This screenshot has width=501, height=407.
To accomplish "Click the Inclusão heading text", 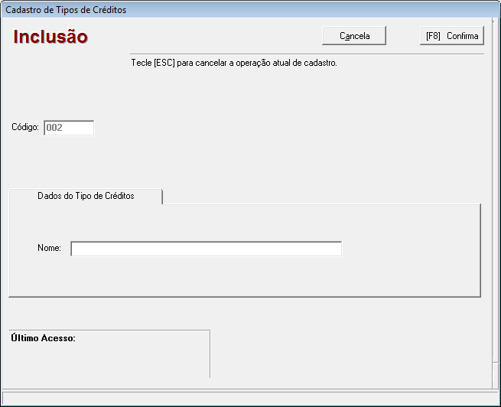I will coord(50,37).
